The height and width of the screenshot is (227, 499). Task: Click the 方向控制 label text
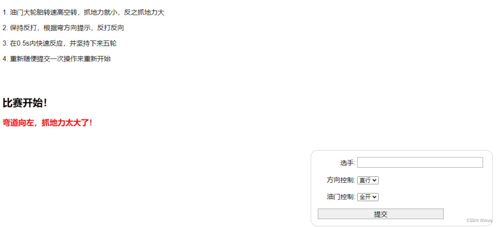click(341, 180)
